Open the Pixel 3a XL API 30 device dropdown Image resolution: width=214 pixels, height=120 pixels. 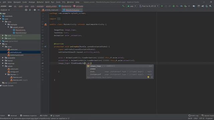pyautogui.click(x=149, y=6)
